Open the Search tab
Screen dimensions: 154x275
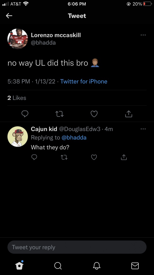58,266
